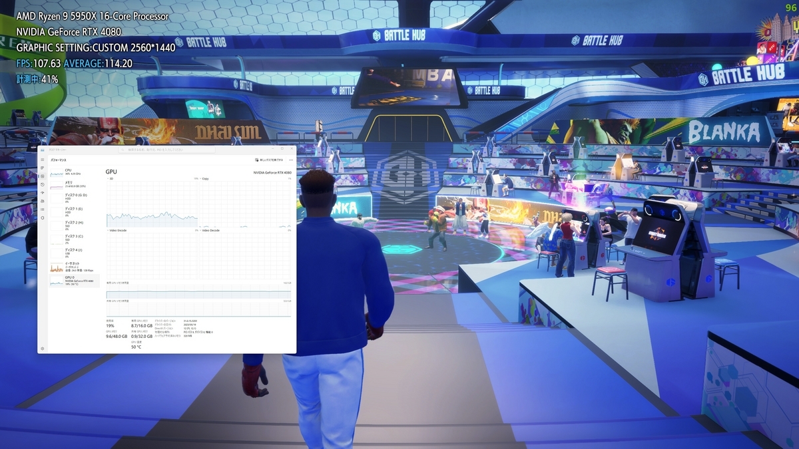The image size is (799, 449).
Task: Open Task Manager hamburger navigation menu
Action: coord(42,160)
